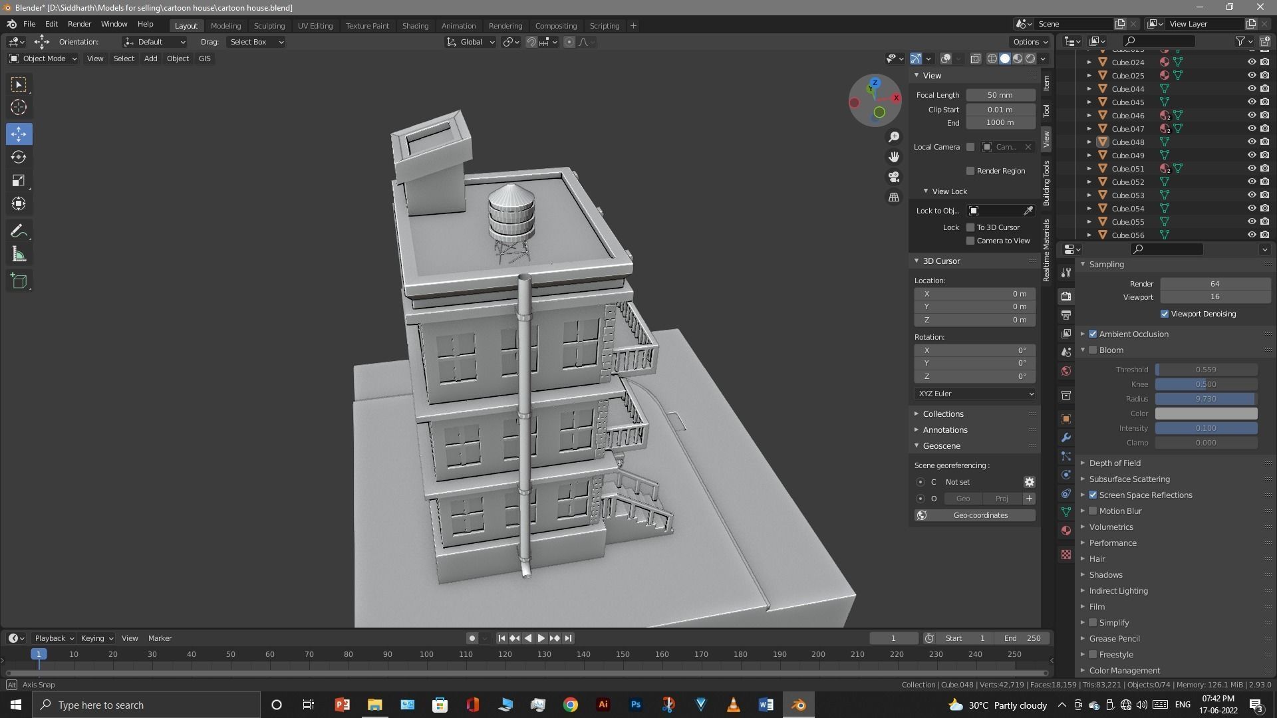Click the pan view hand icon
This screenshot has height=718, width=1277.
[x=894, y=157]
